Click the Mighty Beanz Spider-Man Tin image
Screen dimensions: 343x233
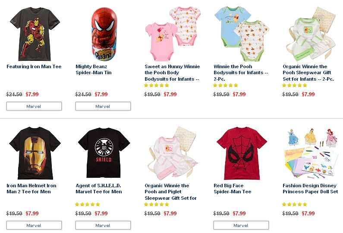click(x=103, y=34)
